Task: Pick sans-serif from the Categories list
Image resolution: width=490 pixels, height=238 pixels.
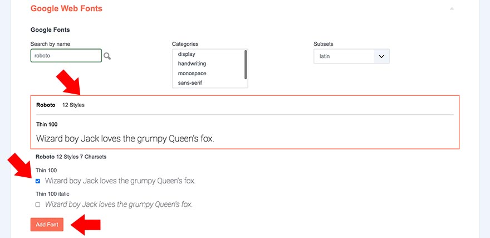Action: pos(190,83)
